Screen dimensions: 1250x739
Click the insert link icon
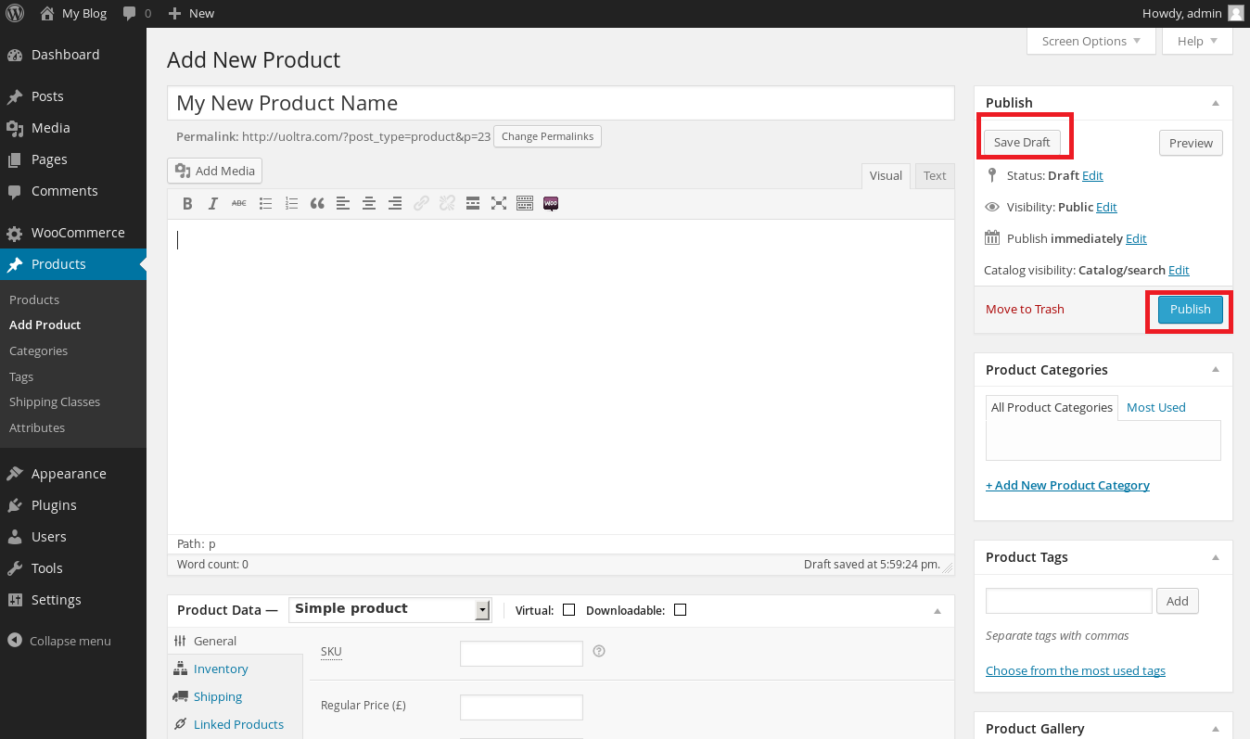pos(421,203)
